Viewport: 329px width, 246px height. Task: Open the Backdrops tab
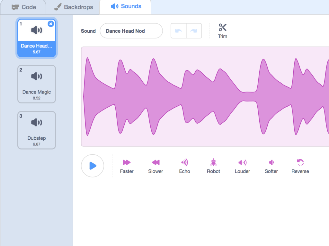tap(74, 7)
